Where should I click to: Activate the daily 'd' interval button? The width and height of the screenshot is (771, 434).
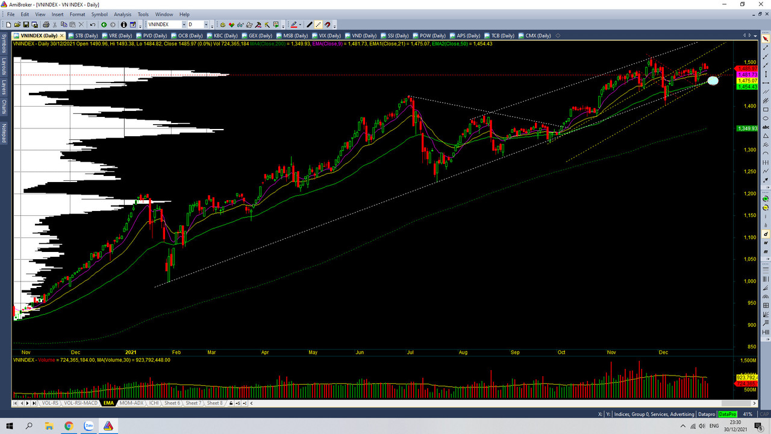click(766, 234)
